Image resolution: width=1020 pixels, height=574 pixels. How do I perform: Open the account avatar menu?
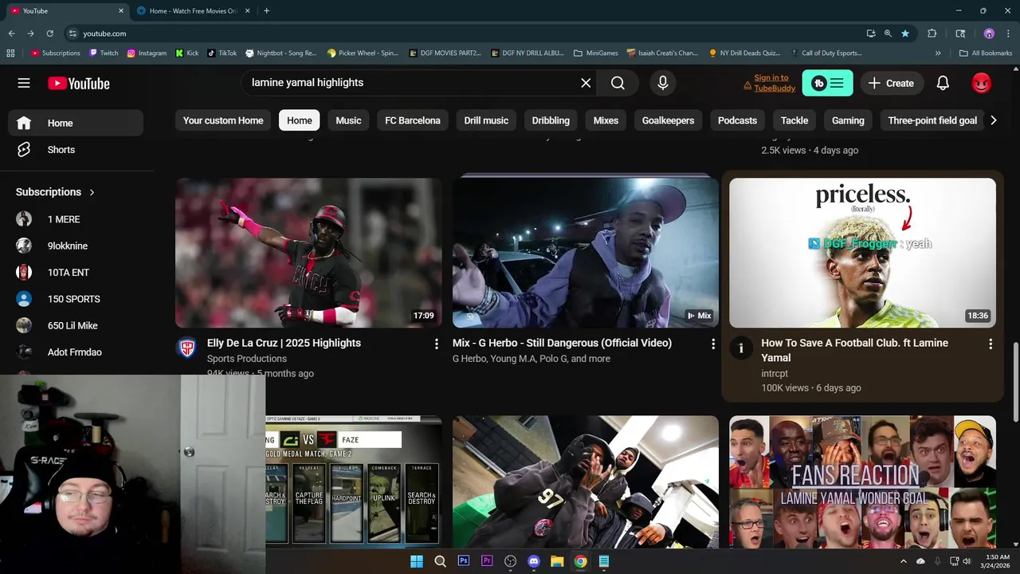pyautogui.click(x=981, y=83)
